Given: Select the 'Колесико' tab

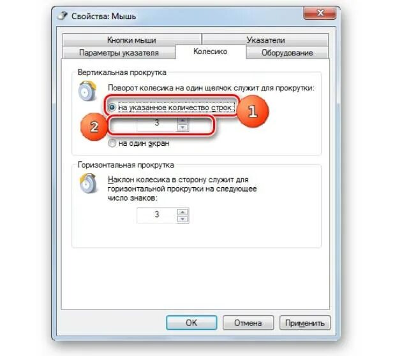Looking at the screenshot, I should coord(211,52).
